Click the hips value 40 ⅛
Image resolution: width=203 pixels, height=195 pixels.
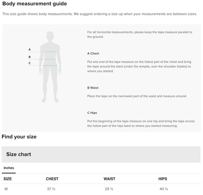[163, 189]
